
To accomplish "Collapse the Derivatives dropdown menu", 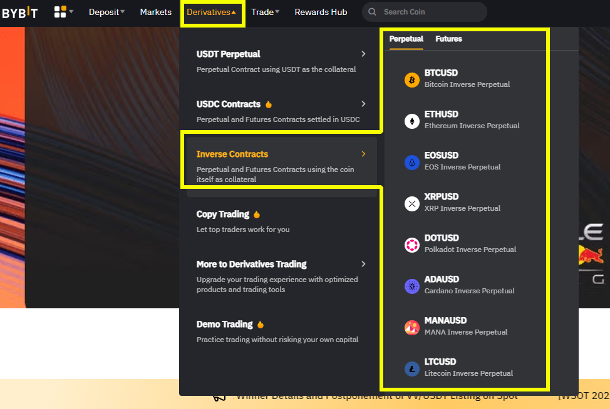I will click(x=212, y=12).
